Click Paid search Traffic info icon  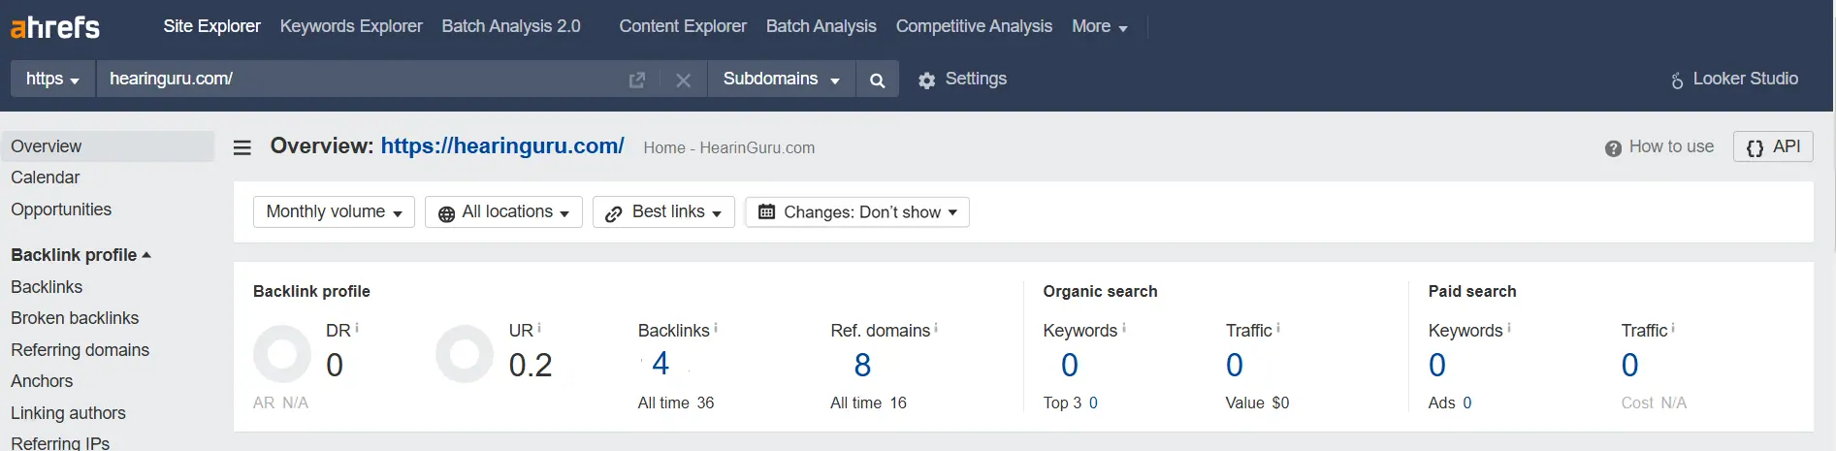[1673, 329]
